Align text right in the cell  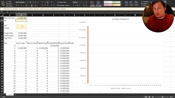(48, 5)
